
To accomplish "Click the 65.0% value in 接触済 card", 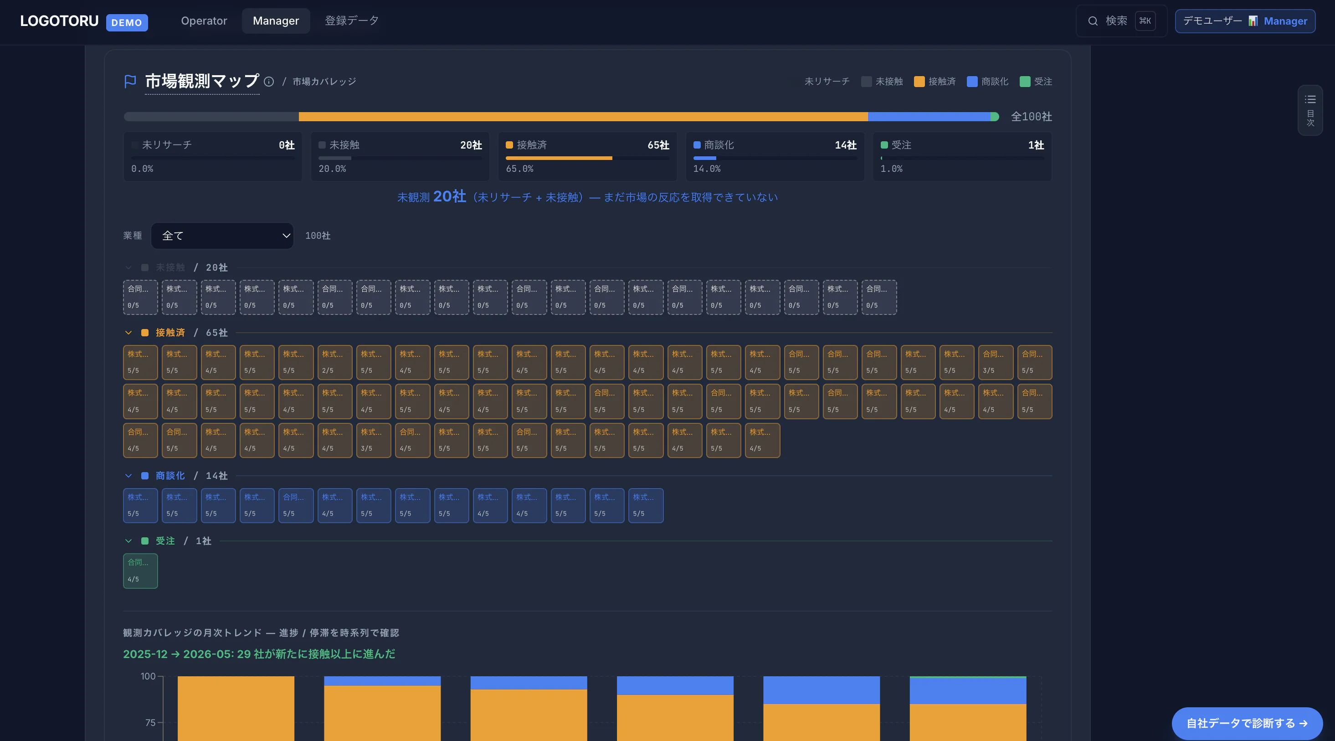I will (519, 169).
